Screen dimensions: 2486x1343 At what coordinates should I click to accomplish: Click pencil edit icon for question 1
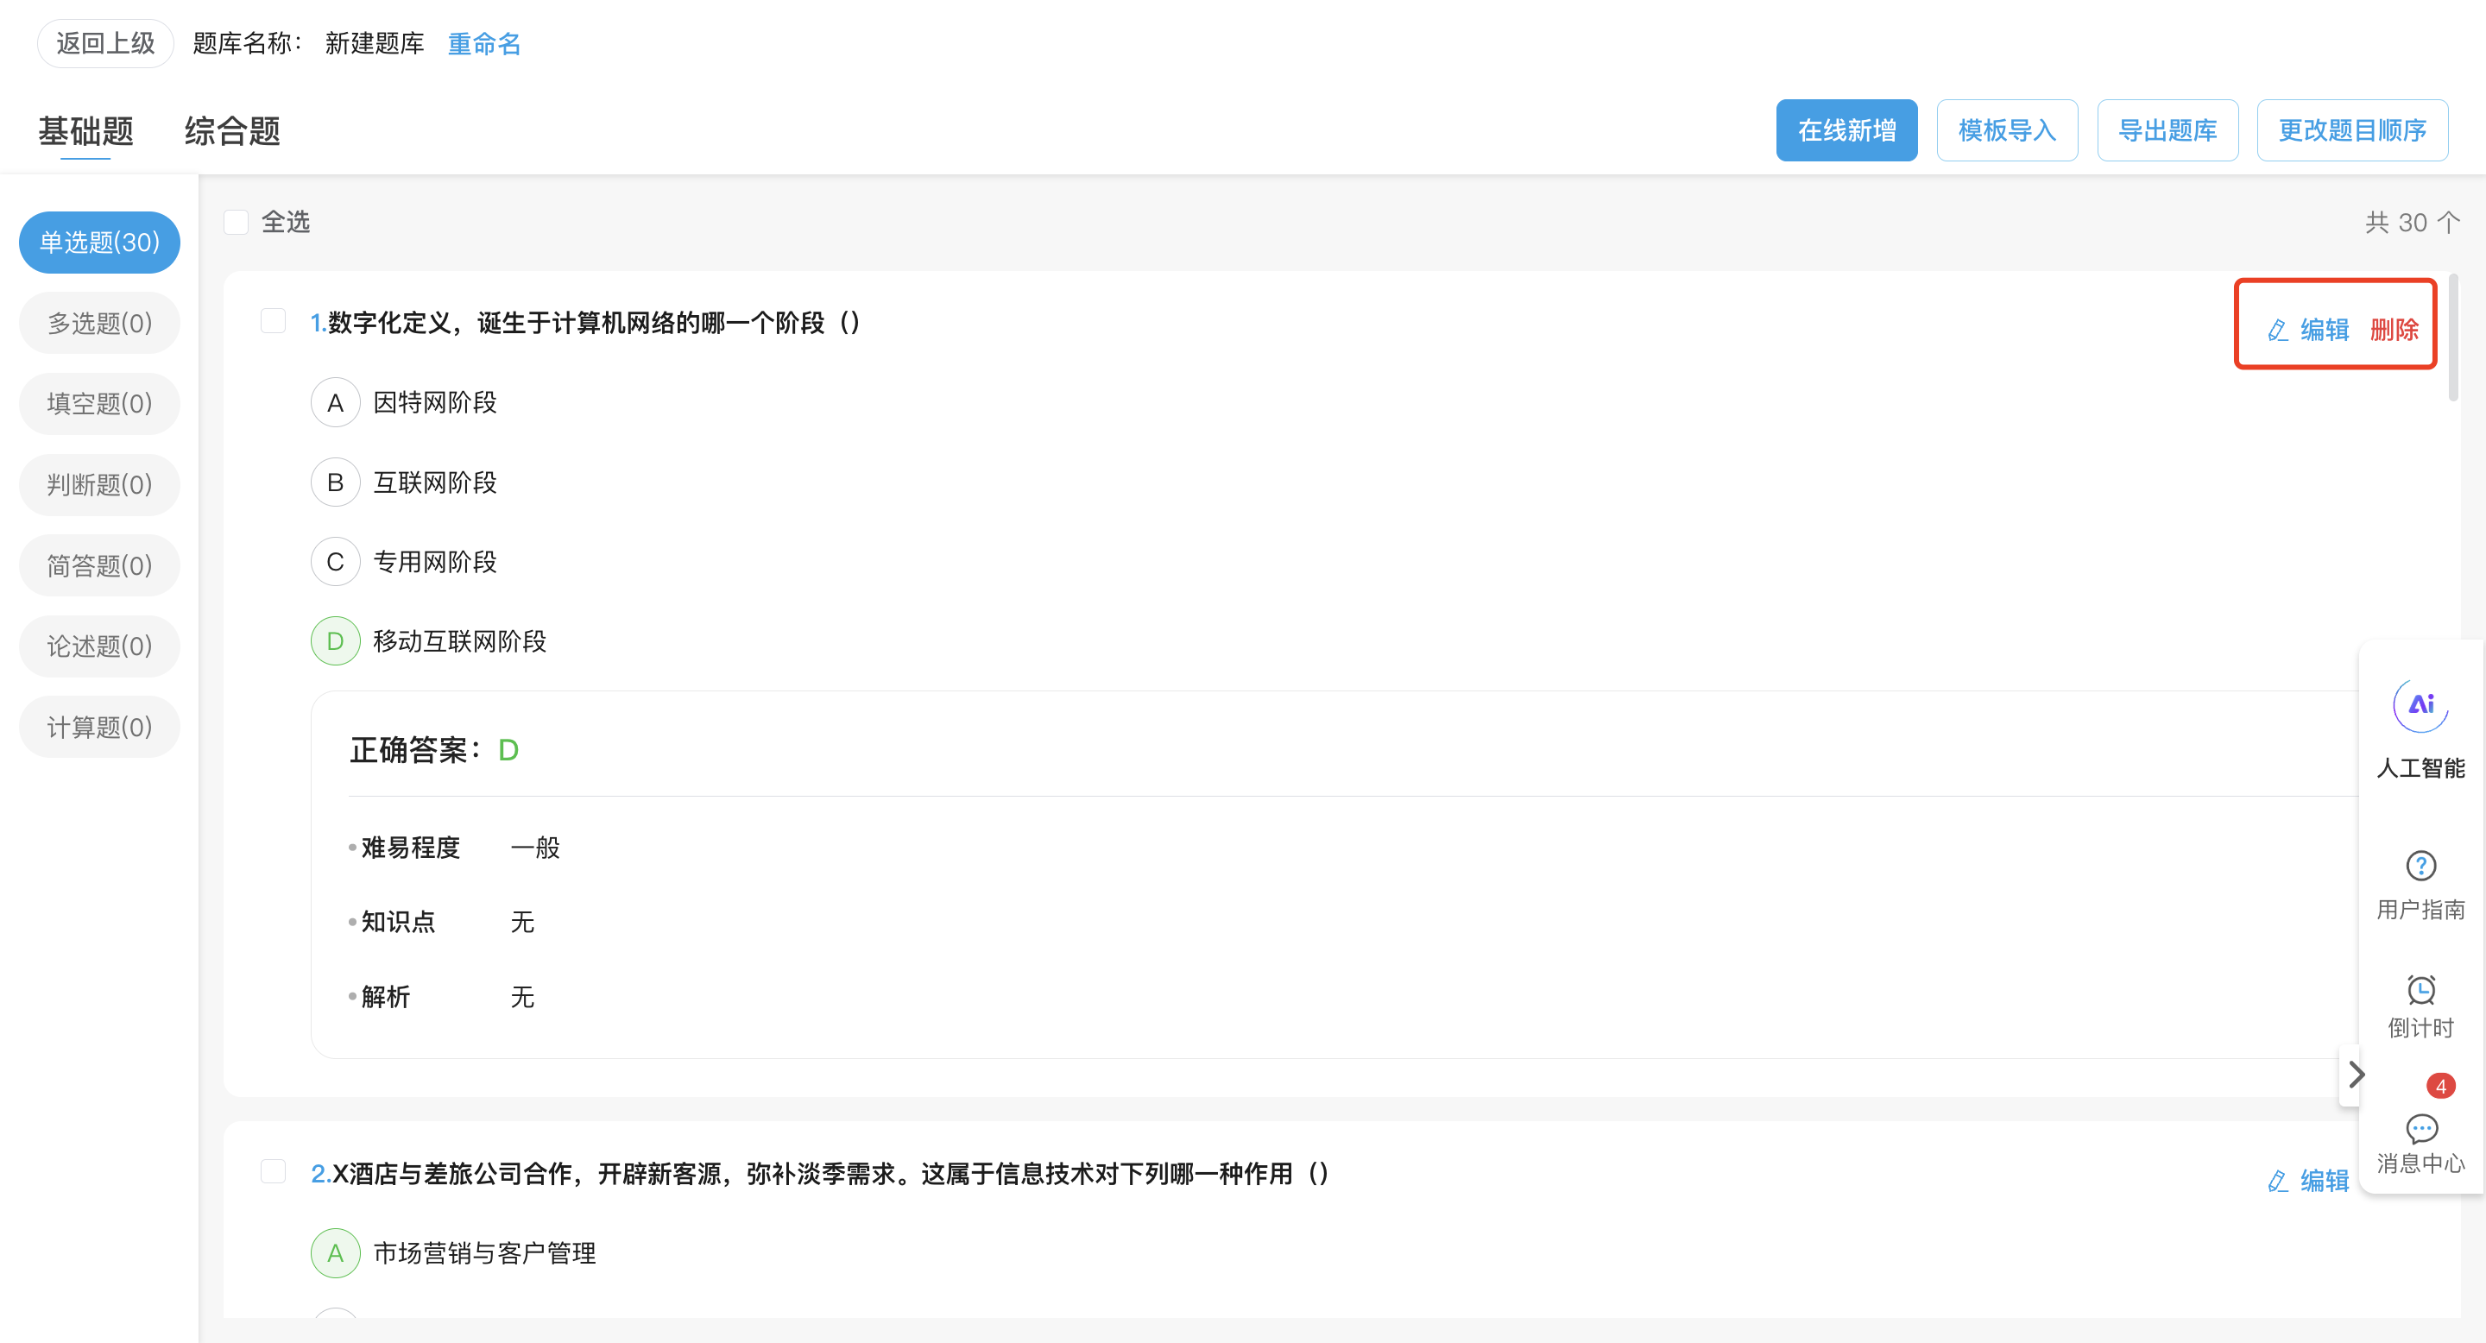[x=2278, y=330]
